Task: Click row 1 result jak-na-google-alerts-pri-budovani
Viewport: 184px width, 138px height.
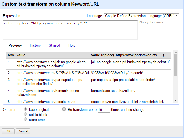Action: coord(130,62)
